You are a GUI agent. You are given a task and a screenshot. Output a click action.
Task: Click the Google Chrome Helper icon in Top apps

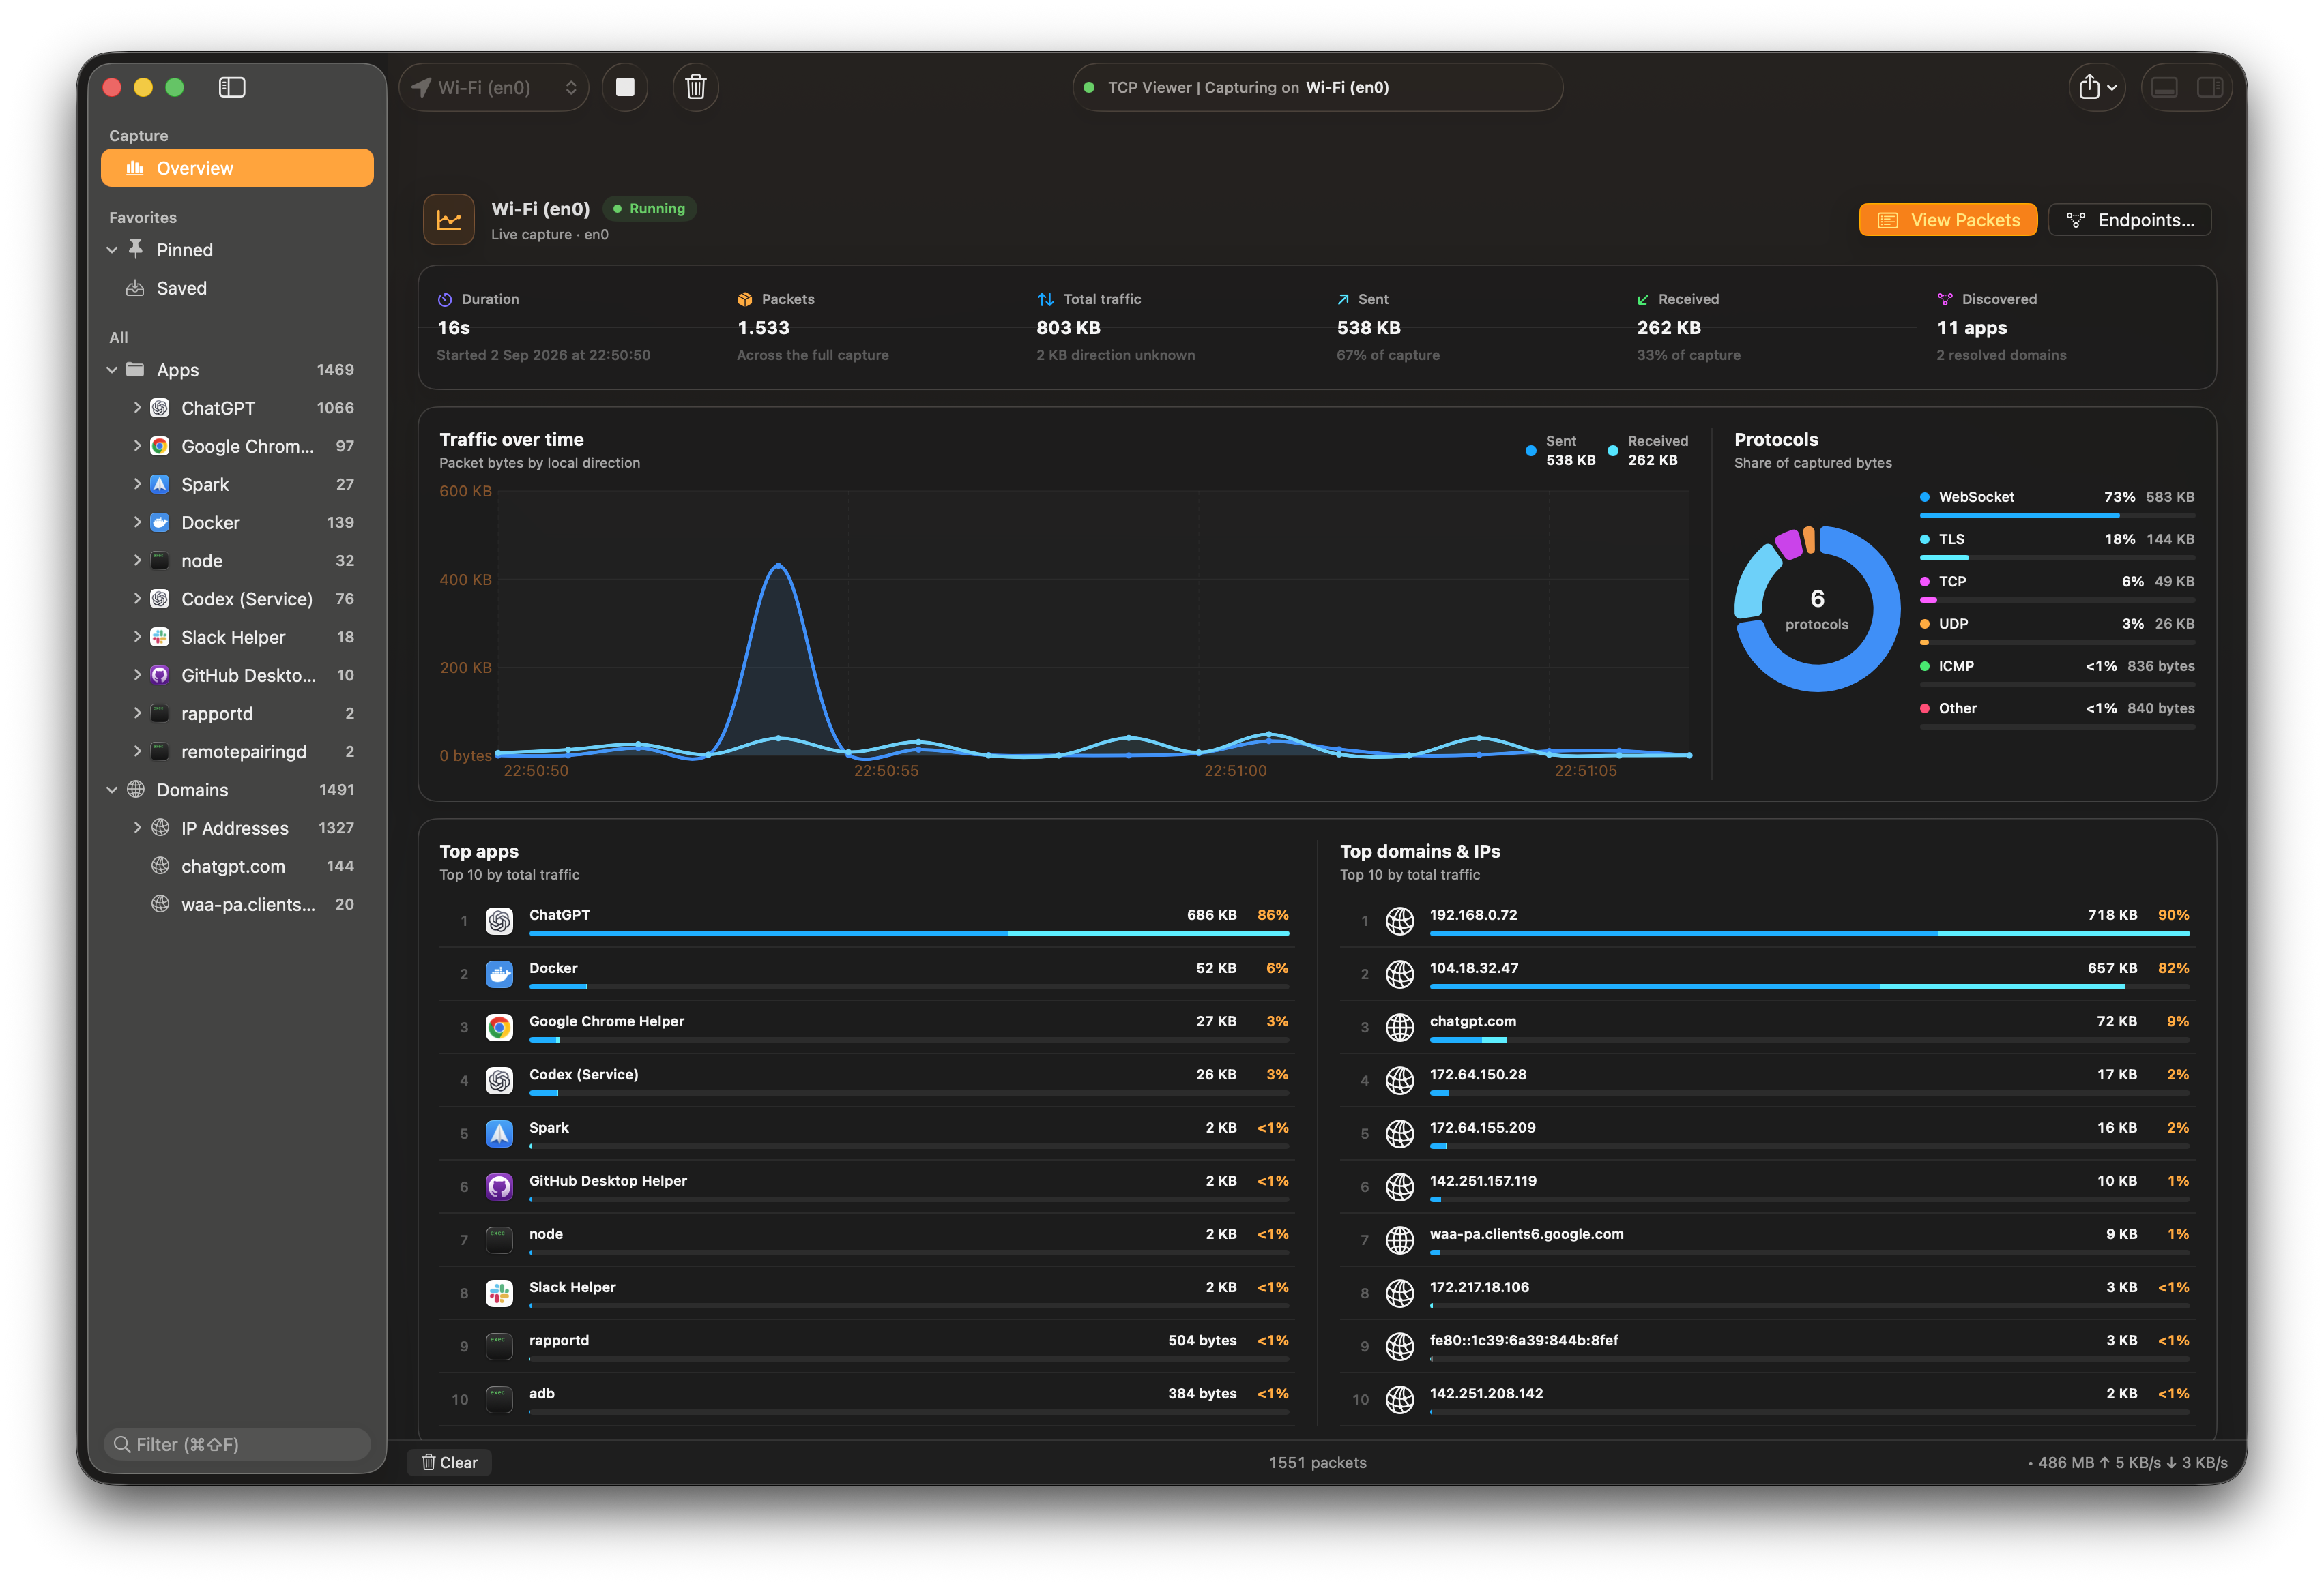coord(499,1028)
